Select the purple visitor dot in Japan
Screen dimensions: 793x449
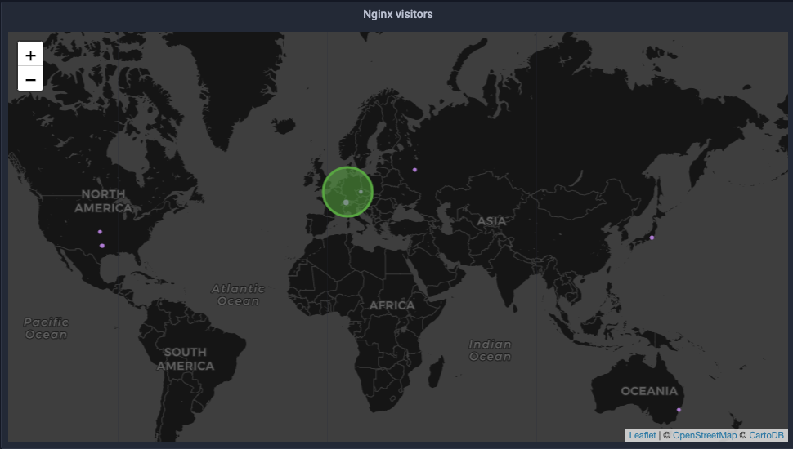(x=652, y=238)
